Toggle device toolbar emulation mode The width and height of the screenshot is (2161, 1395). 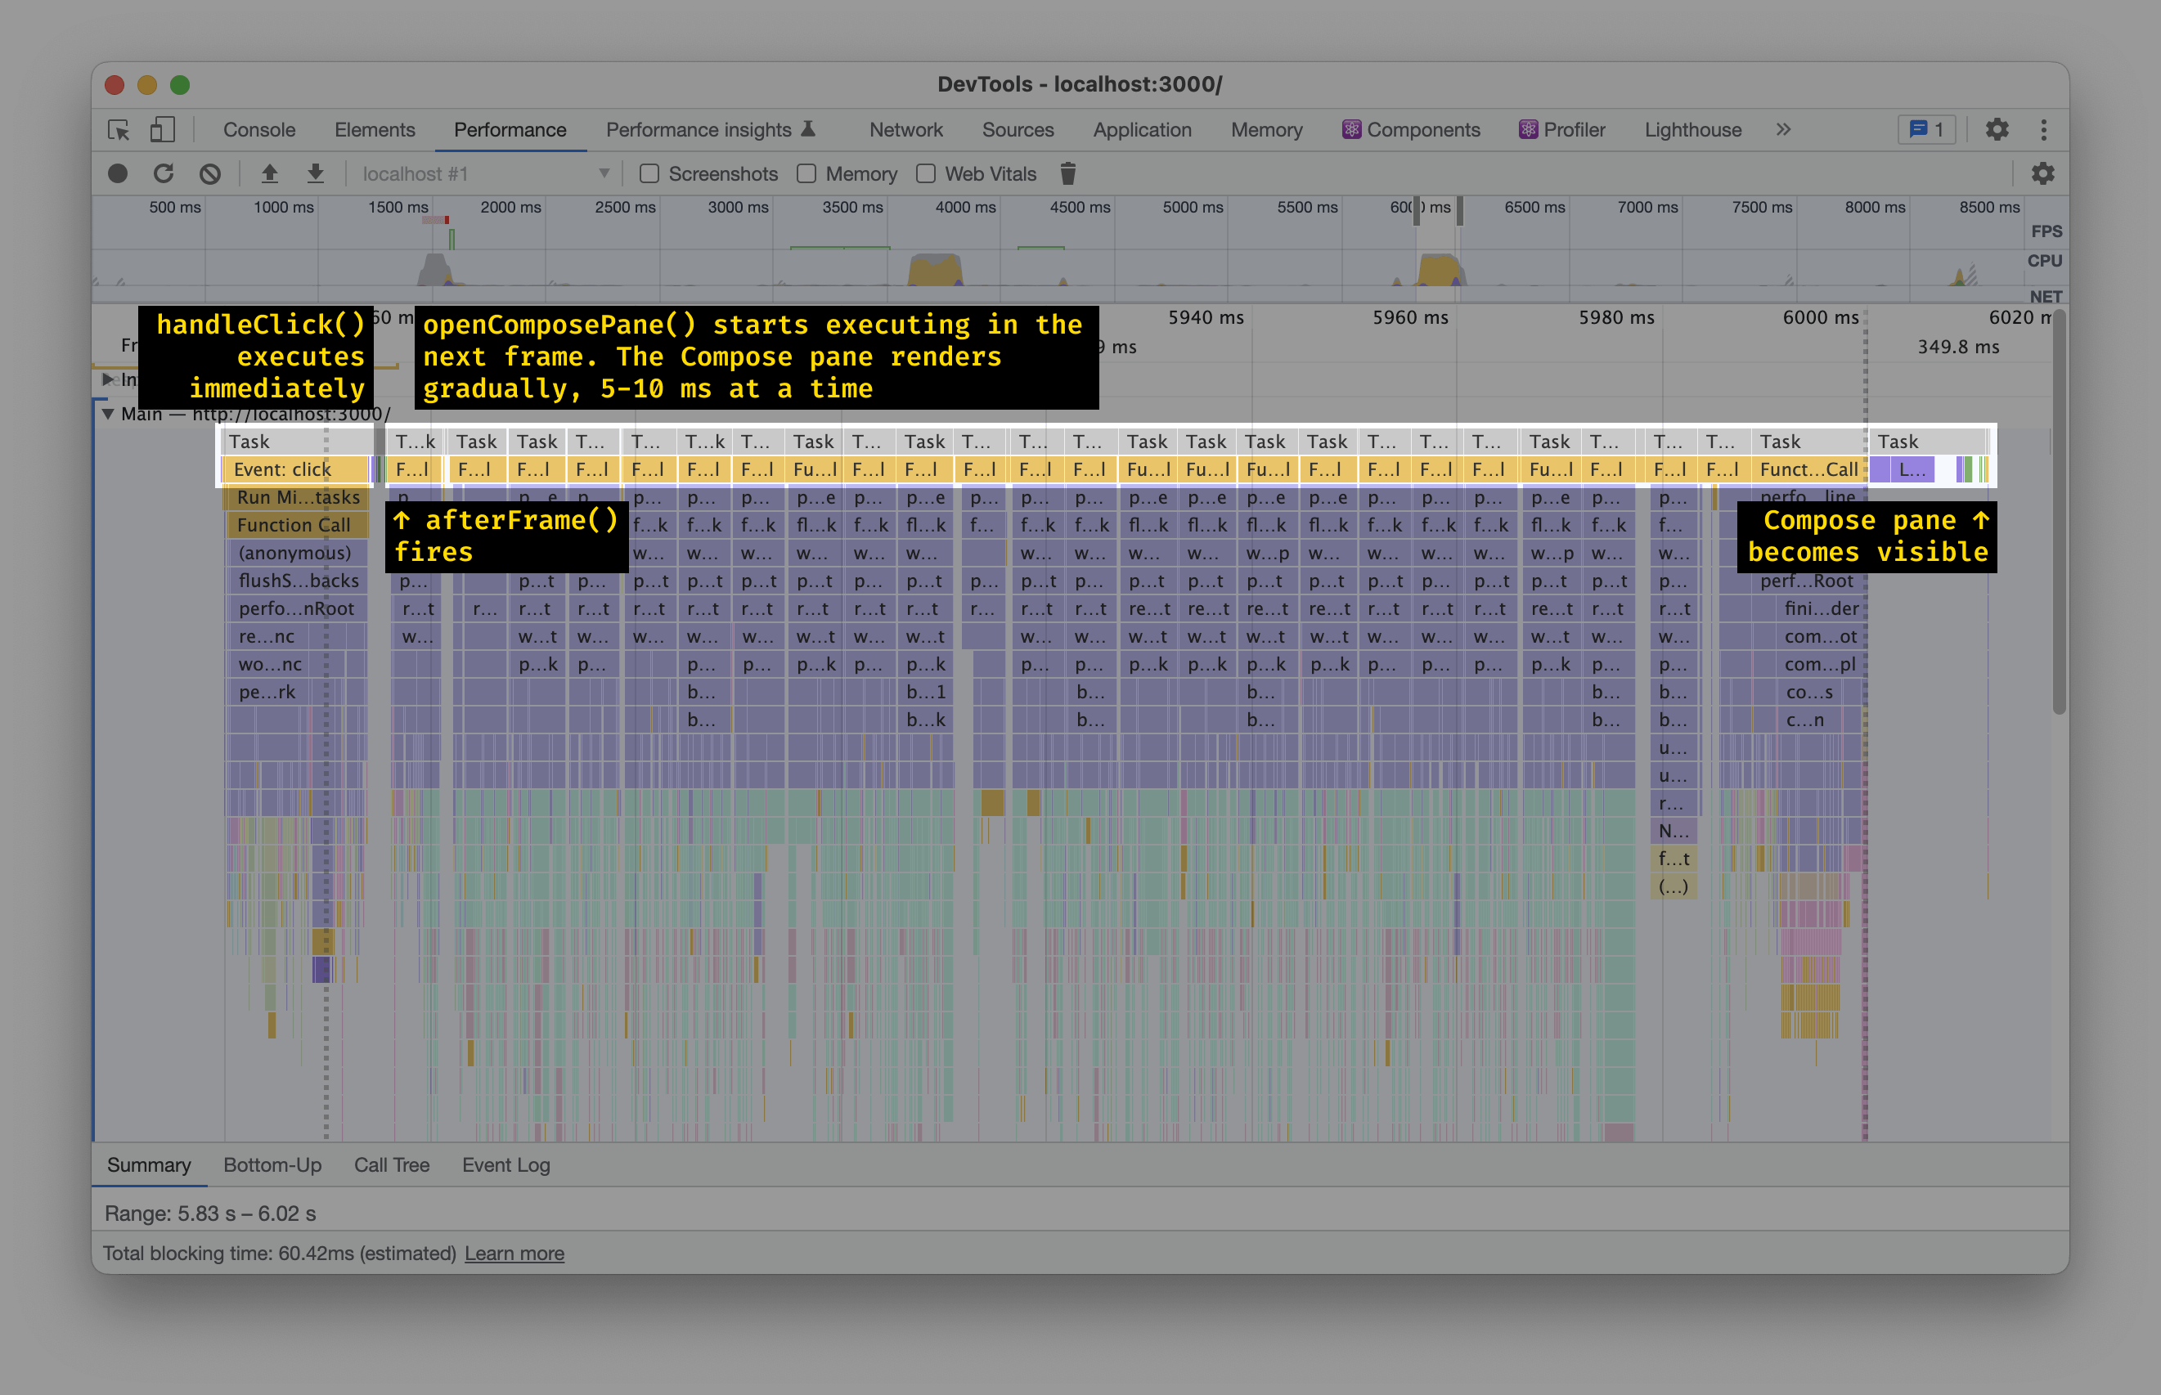click(163, 131)
